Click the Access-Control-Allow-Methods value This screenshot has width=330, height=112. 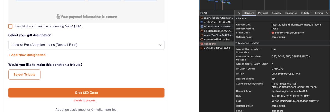click(290, 56)
